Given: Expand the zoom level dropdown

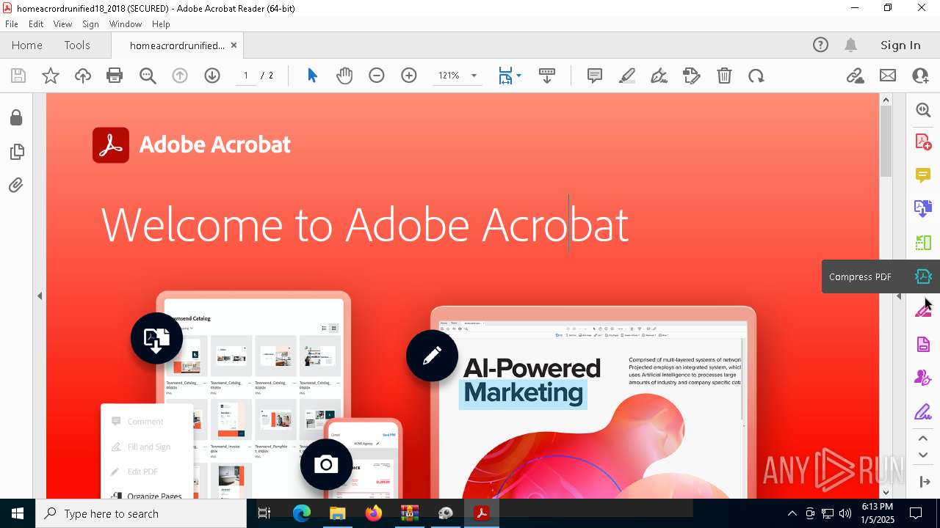Looking at the screenshot, I should [474, 76].
